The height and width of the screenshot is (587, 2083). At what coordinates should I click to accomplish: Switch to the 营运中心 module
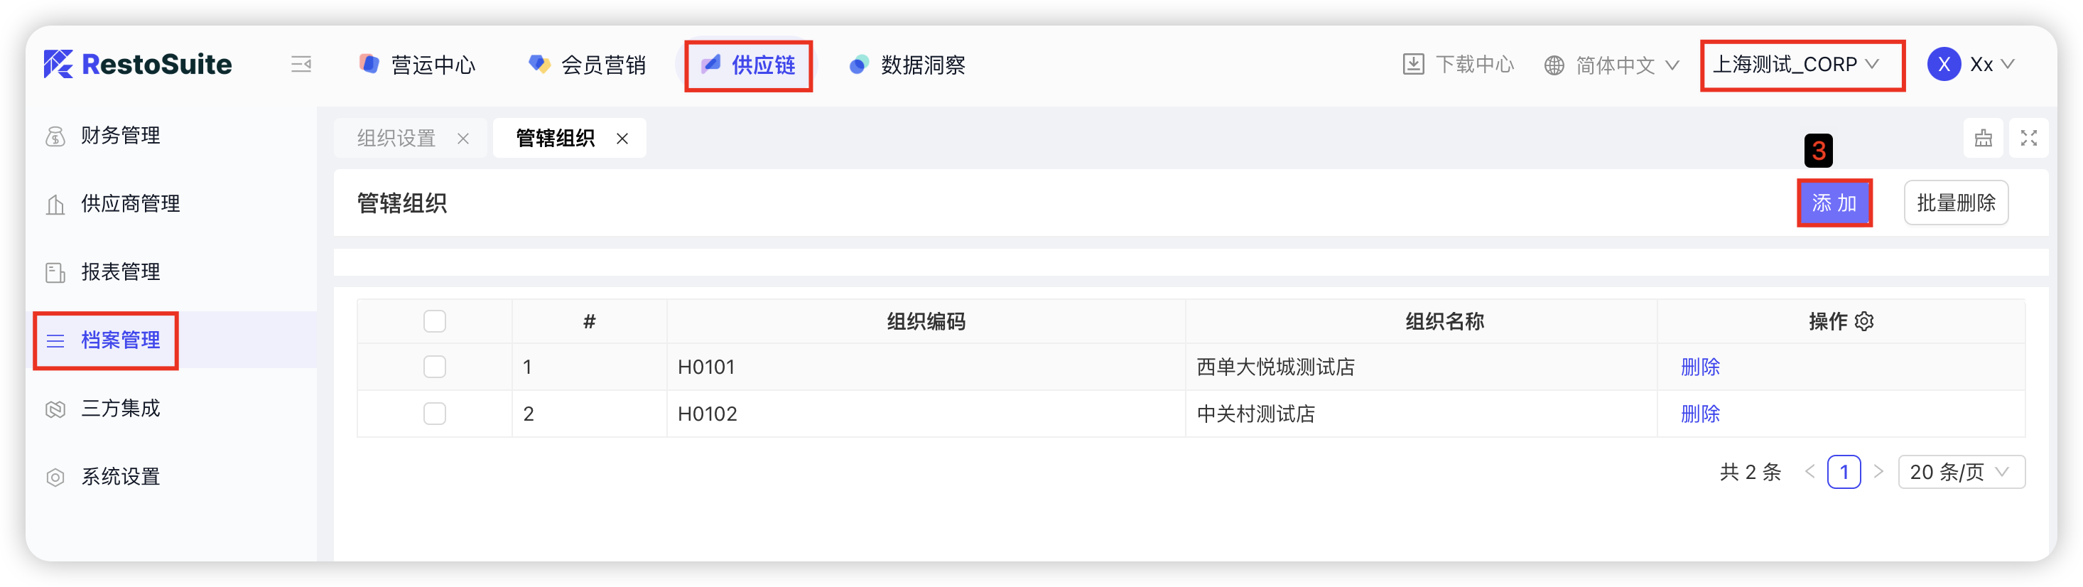pos(417,65)
